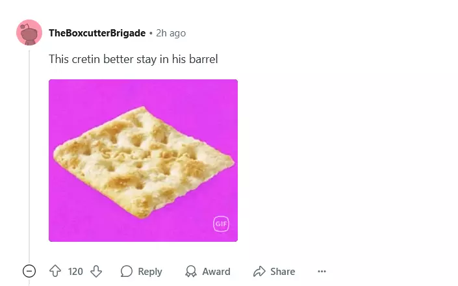Click the Reply speech bubble icon

click(127, 271)
